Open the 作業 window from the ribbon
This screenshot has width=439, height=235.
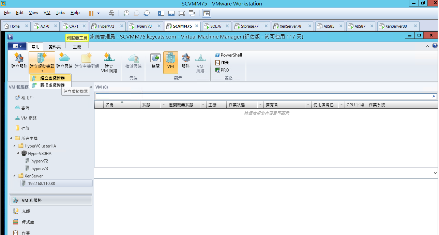click(x=222, y=63)
